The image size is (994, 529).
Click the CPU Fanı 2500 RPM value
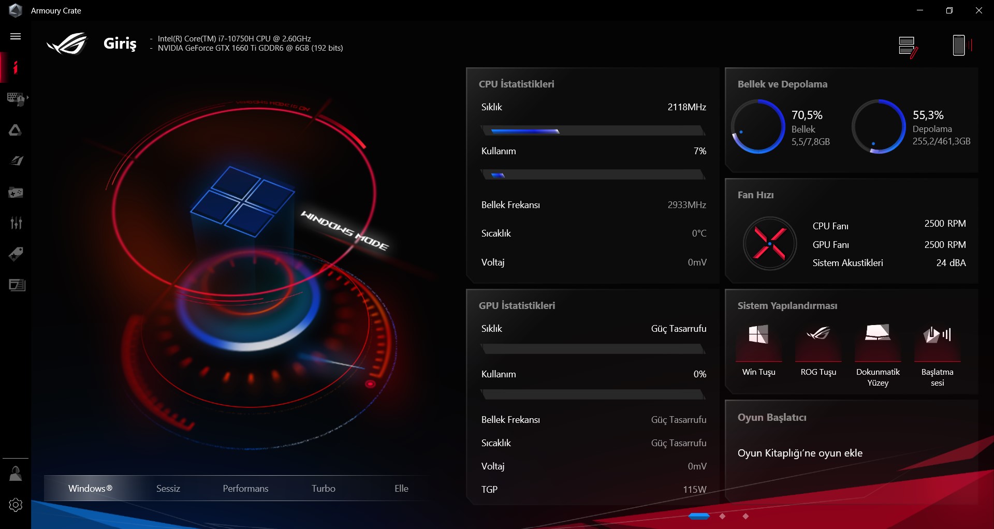click(x=945, y=224)
